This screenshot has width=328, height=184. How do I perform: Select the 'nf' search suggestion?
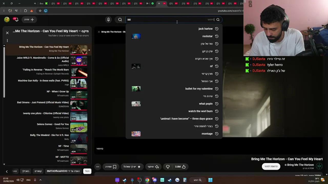coord(174,66)
